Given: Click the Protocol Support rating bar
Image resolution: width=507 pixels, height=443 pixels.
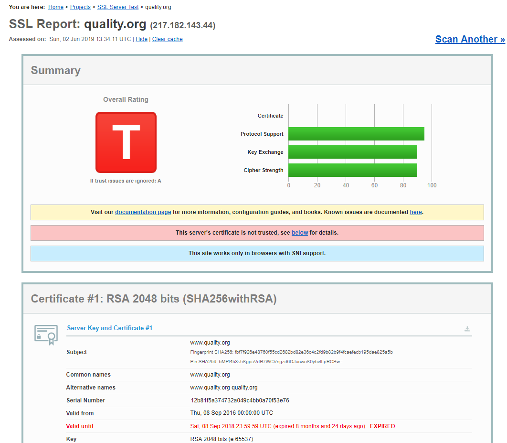Looking at the screenshot, I should 356,134.
